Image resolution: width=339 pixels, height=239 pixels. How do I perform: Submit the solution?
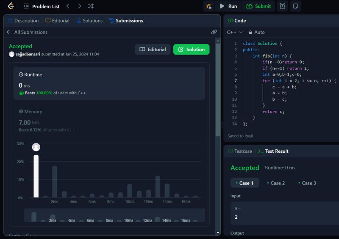point(258,6)
